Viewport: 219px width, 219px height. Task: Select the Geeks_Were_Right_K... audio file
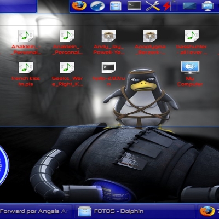(67, 74)
